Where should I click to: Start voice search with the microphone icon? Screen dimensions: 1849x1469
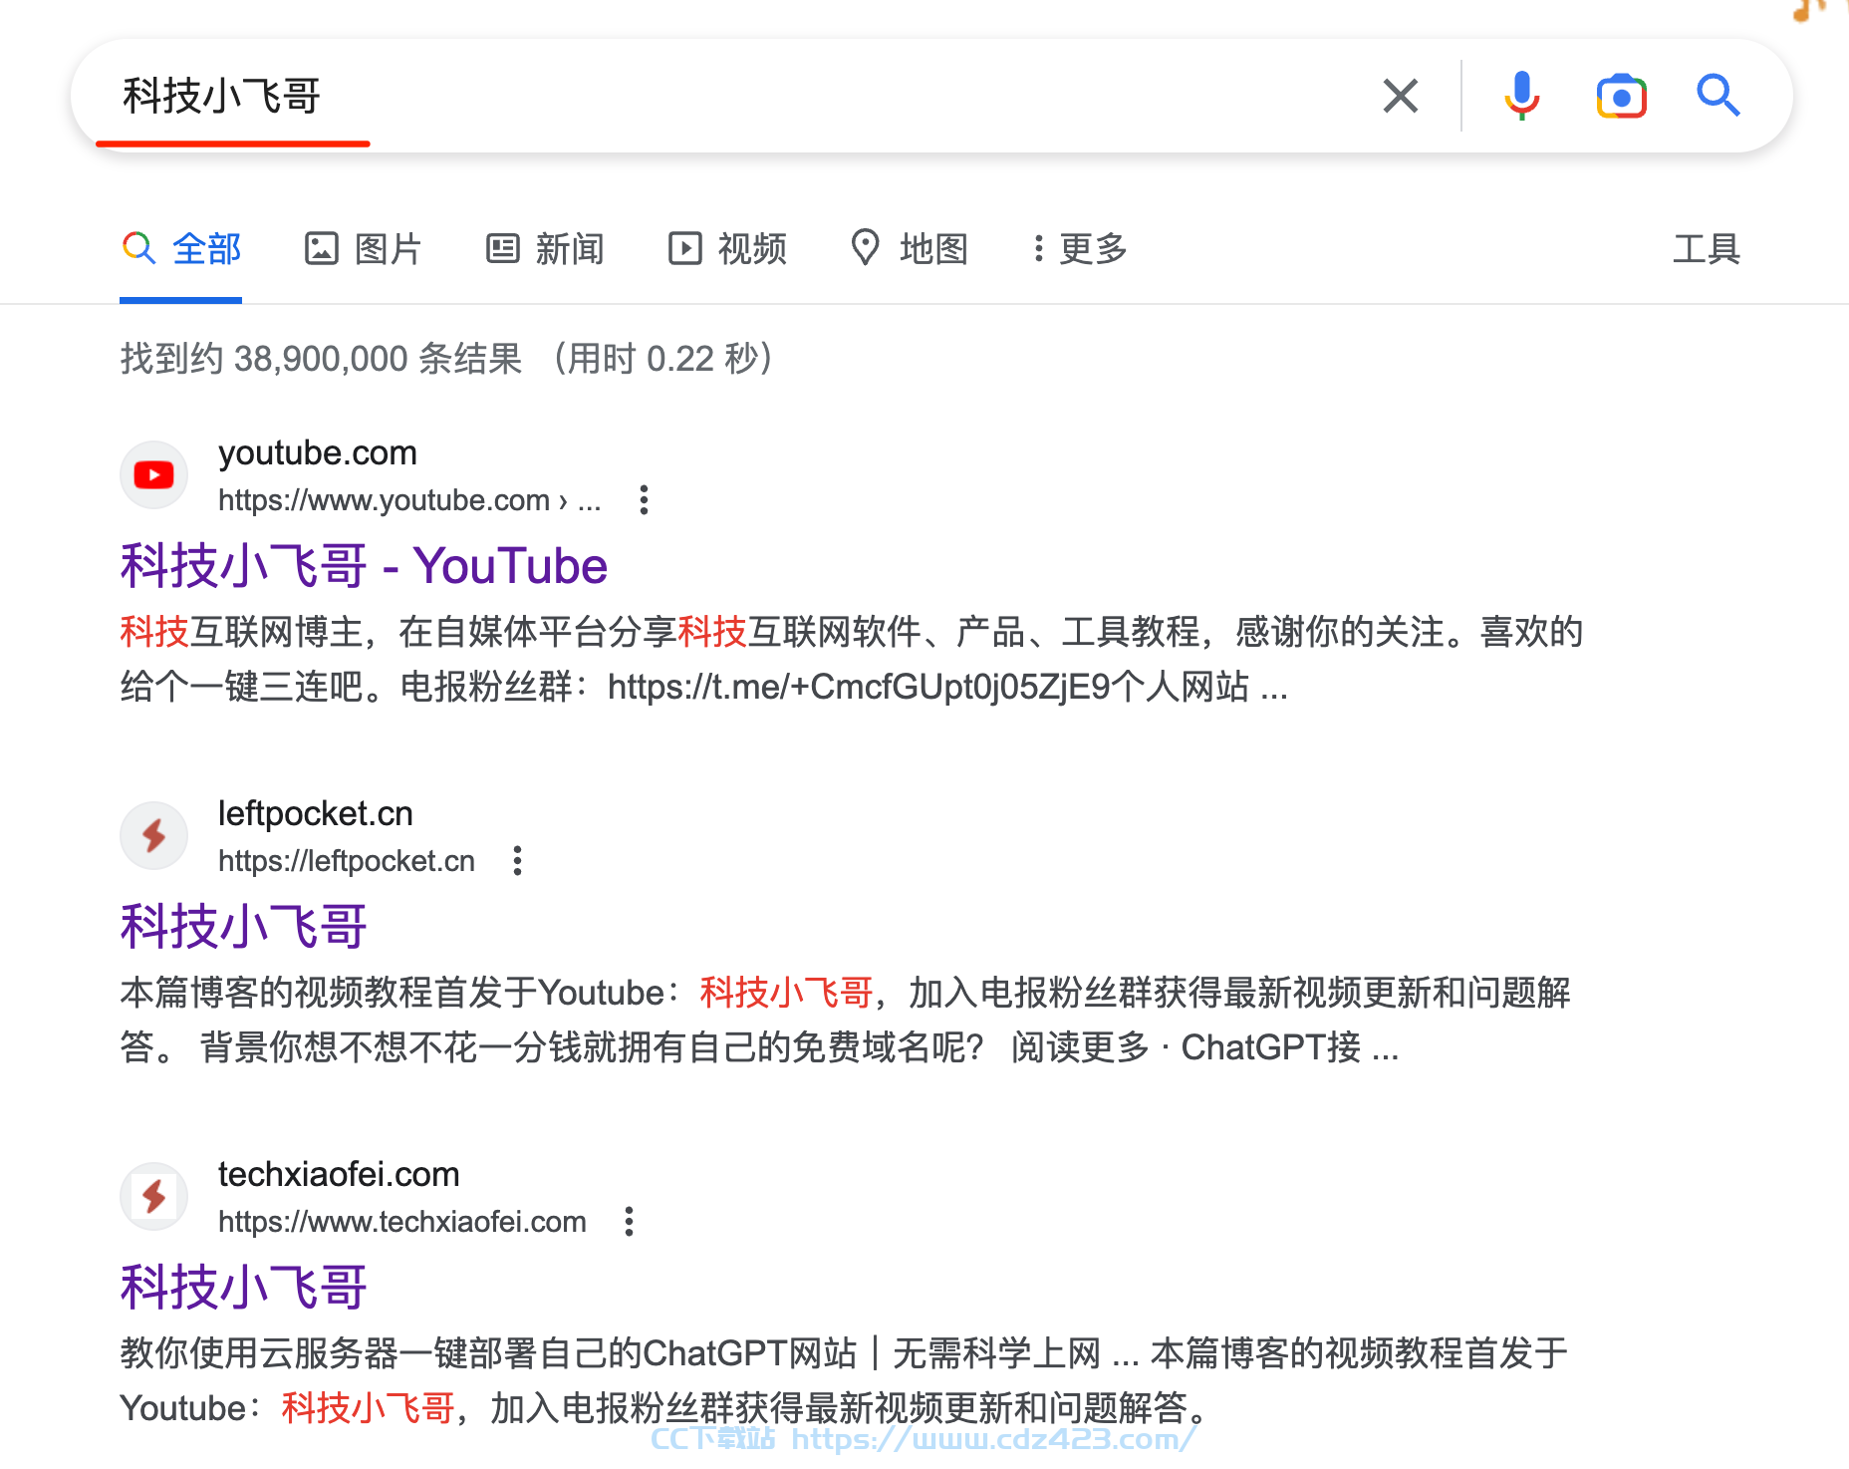click(x=1521, y=96)
